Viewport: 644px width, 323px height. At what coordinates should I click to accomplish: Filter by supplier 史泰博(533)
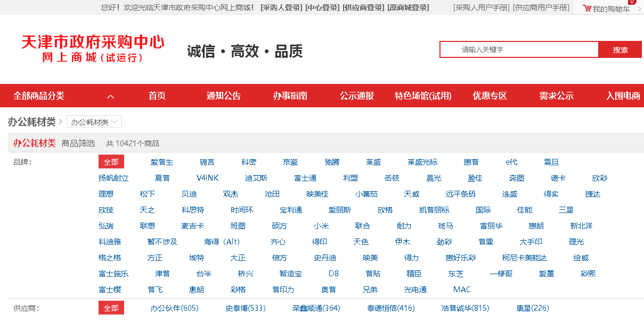click(x=246, y=308)
